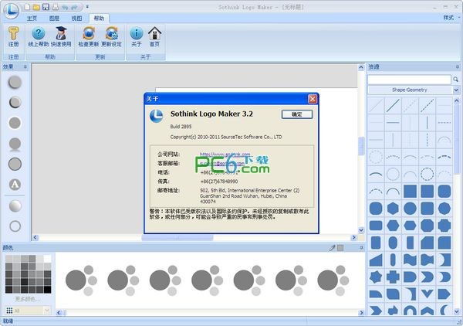
Task: Open the 公司网站 company website link
Action: tap(225, 155)
